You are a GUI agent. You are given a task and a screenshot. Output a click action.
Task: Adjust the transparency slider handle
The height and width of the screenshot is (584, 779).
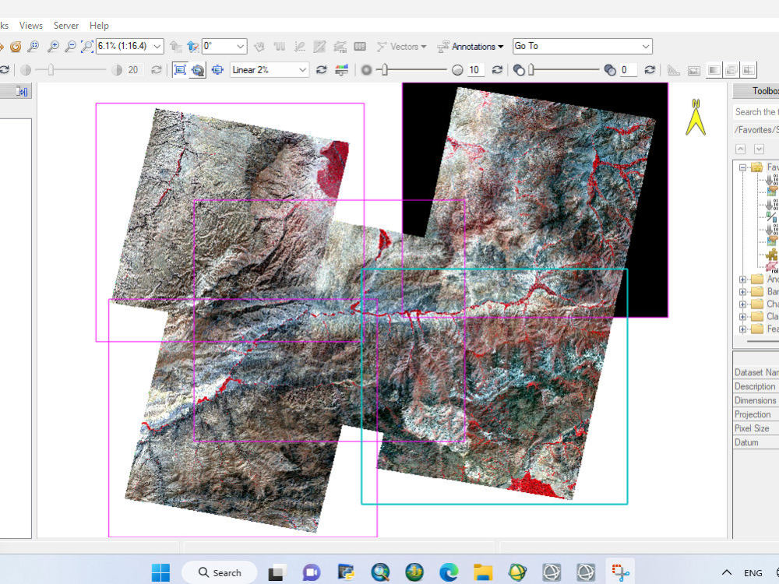[x=531, y=70]
